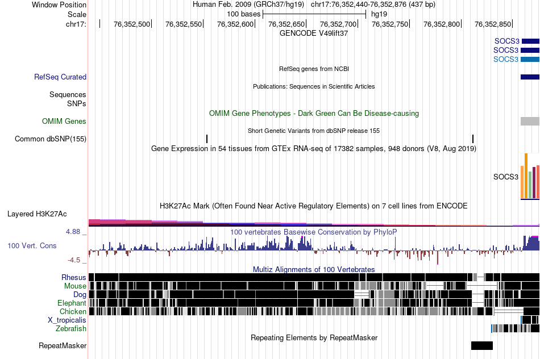Viewport: 540px width, 359px height.
Task: Select the Chicken alignment row label
Action: 73,311
